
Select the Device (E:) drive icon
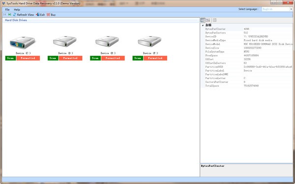(107, 42)
